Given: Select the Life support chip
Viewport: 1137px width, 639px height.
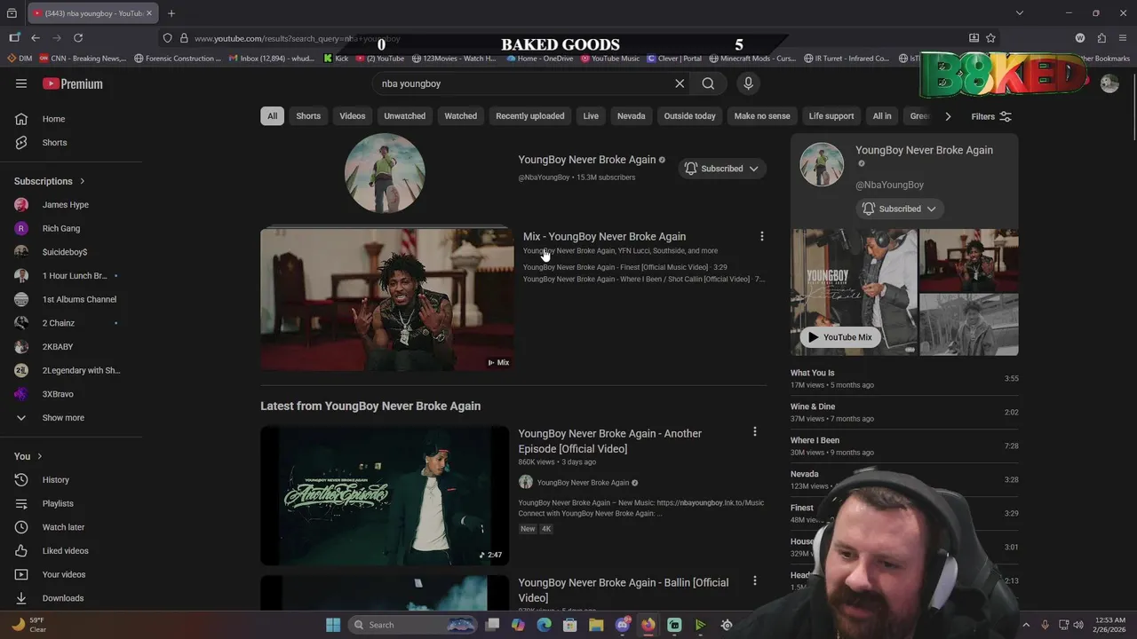Looking at the screenshot, I should 831,116.
